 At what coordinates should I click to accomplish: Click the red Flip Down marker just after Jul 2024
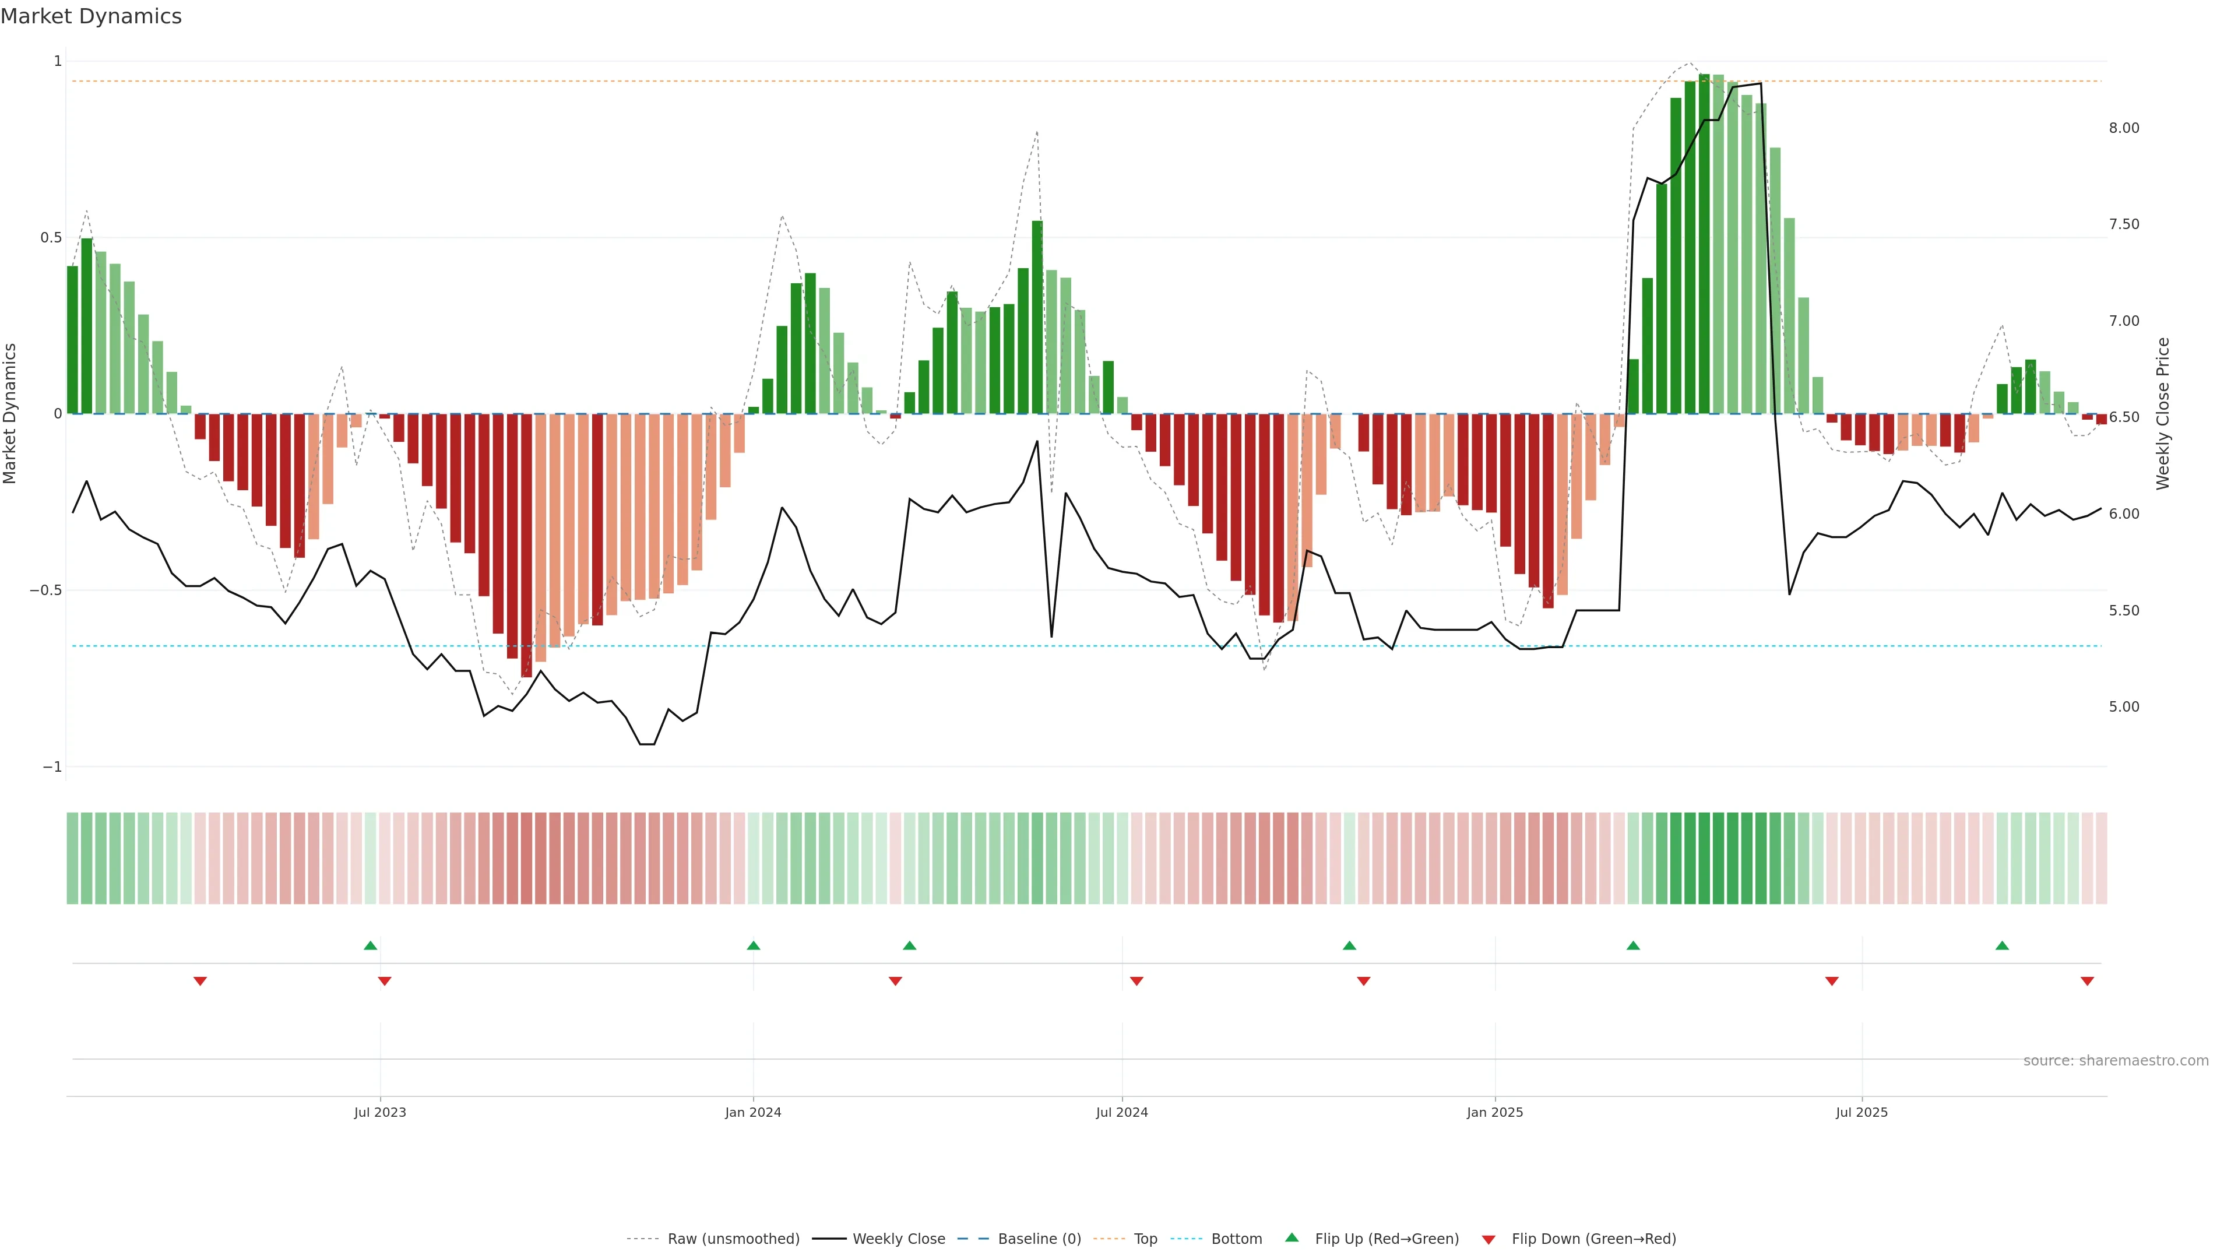[x=1136, y=981]
